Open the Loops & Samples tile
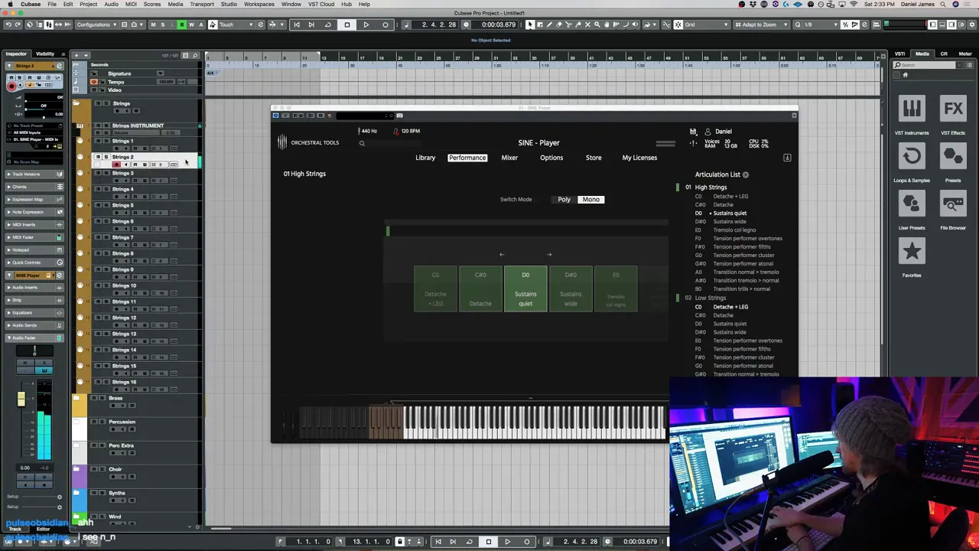Viewport: 979px width, 551px height. coord(912,156)
